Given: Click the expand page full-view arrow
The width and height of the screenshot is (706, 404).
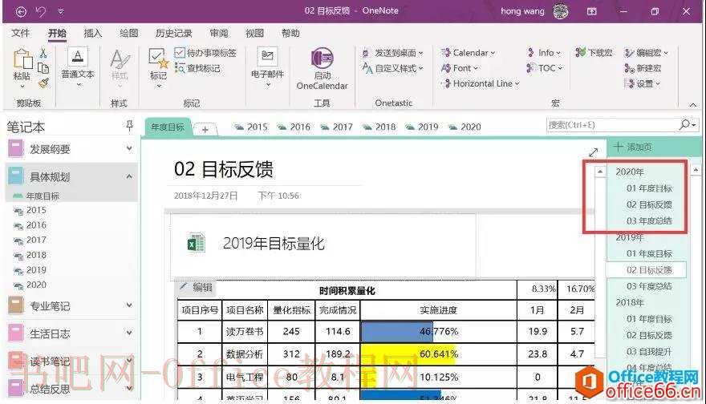Looking at the screenshot, I should point(593,153).
